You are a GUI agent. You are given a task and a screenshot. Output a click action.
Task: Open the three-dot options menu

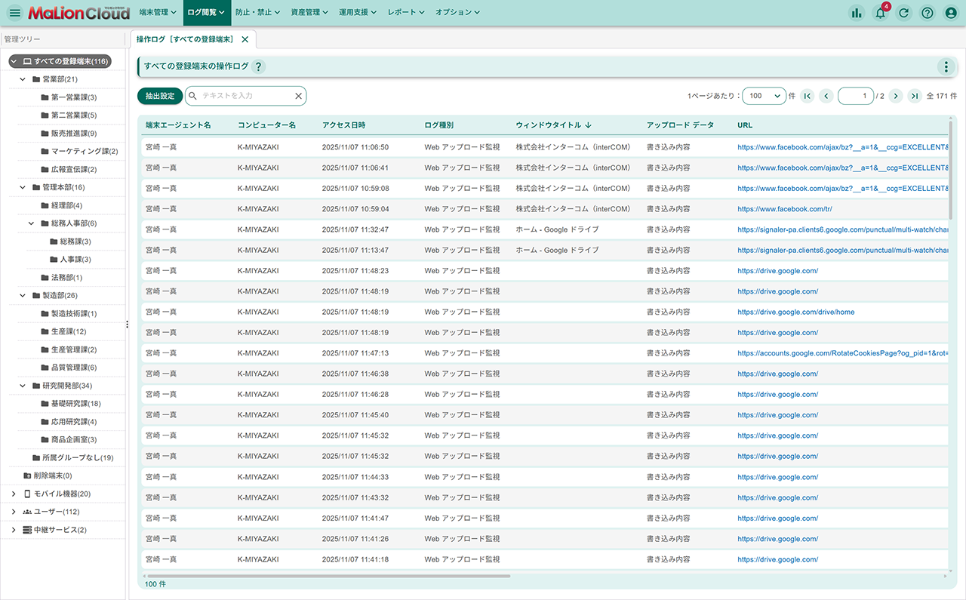(946, 66)
